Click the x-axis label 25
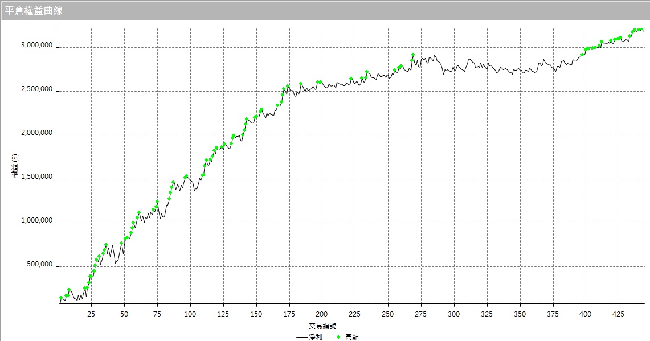 pyautogui.click(x=91, y=314)
